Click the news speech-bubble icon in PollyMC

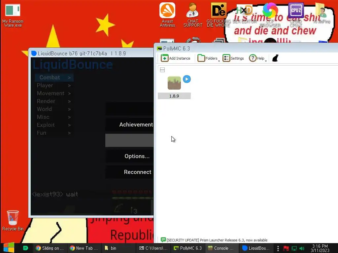click(163, 240)
